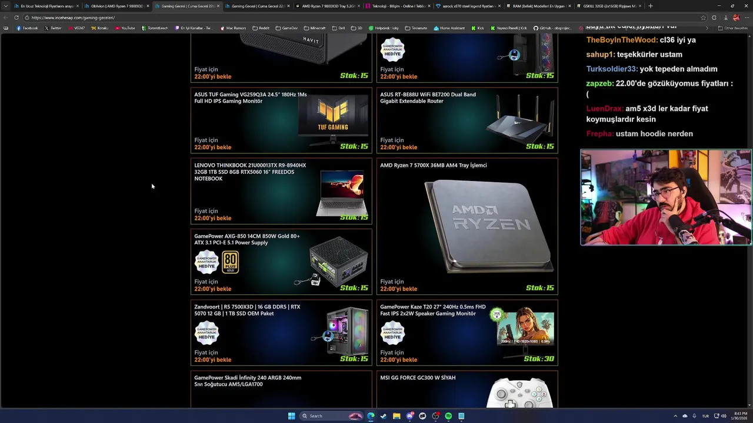Switch to RAM (Bellek) Modelleri tab
The width and height of the screenshot is (753, 423).
coord(538,6)
